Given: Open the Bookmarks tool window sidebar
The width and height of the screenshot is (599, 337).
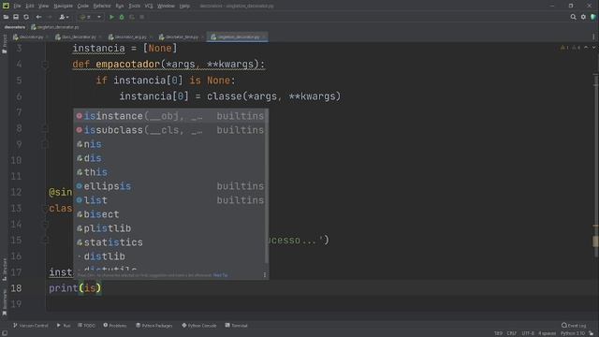Looking at the screenshot, I should (x=4, y=303).
